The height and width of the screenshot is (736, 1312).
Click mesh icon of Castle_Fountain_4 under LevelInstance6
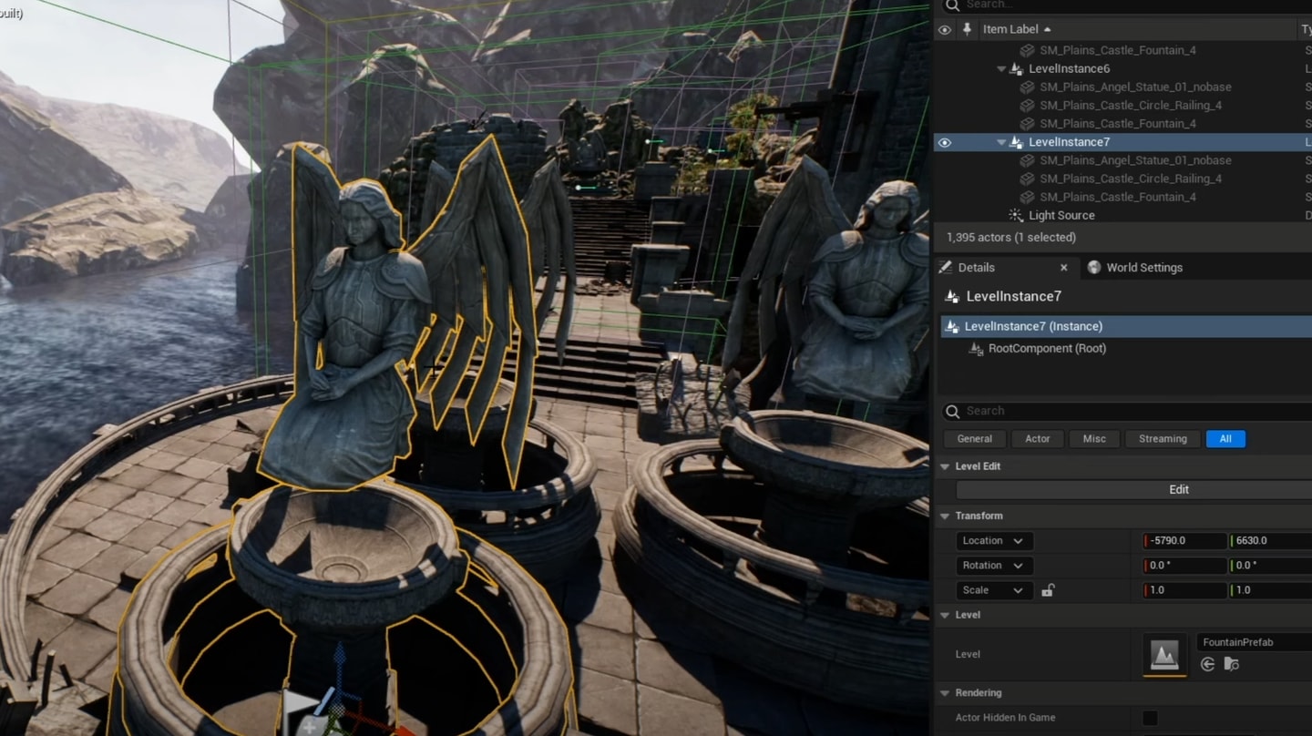tap(1027, 123)
